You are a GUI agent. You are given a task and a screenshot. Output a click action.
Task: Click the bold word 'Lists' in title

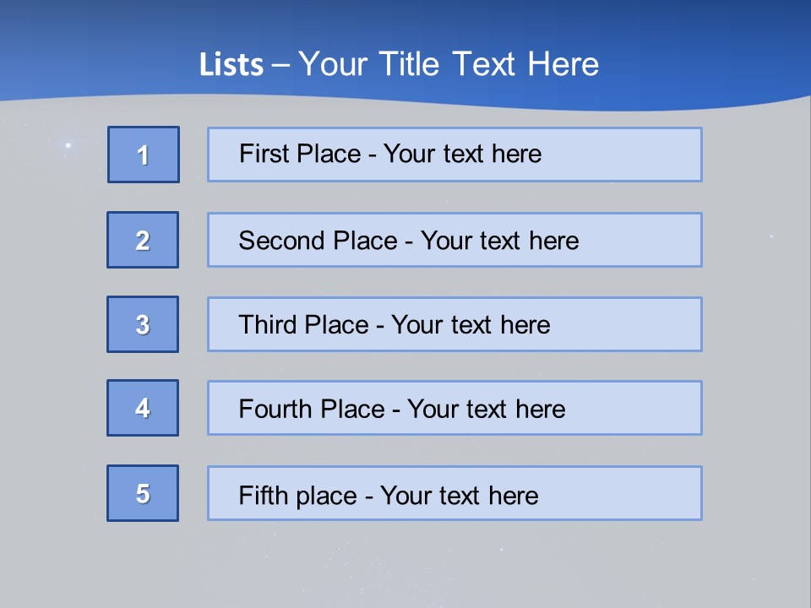[x=231, y=65]
